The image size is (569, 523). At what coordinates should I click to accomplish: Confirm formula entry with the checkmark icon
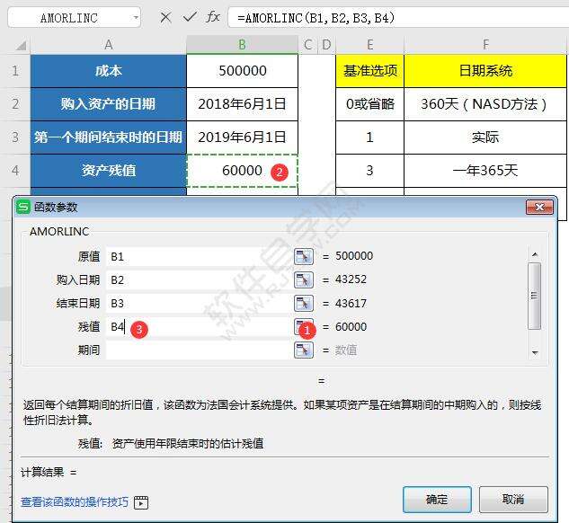pos(190,17)
